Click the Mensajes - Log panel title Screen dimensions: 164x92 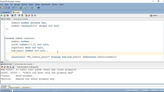click(6, 86)
